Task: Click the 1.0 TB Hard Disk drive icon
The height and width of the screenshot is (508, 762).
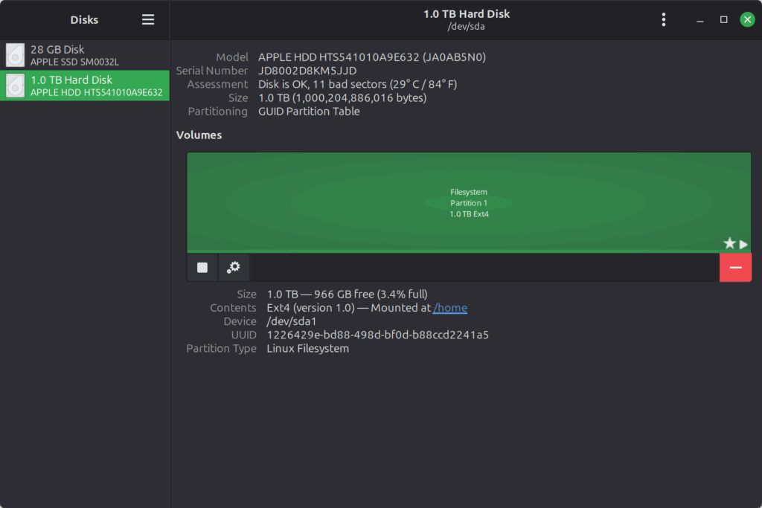Action: 15,86
